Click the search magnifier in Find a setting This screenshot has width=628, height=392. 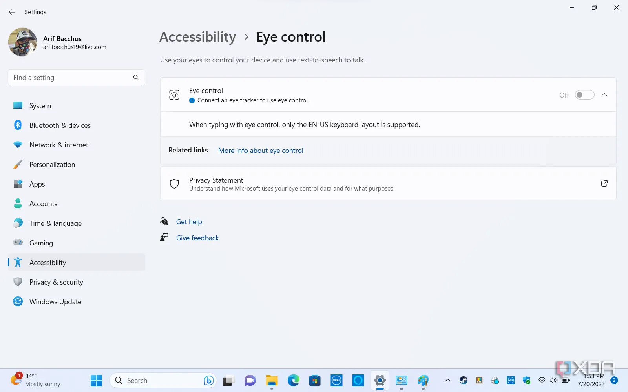(135, 77)
